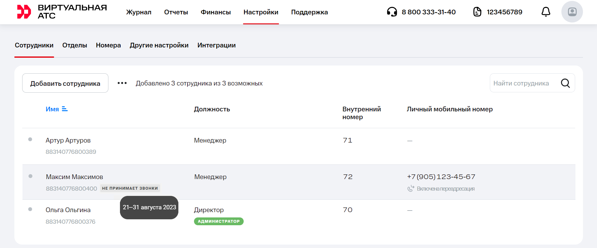Click status dot for Ольга Ольгина
This screenshot has height=248, width=597.
(30, 209)
